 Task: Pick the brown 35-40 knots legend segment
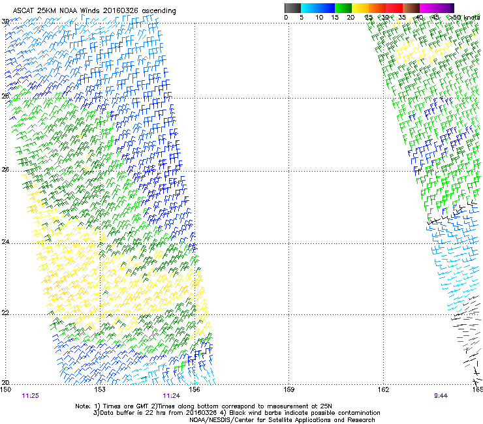pos(411,8)
